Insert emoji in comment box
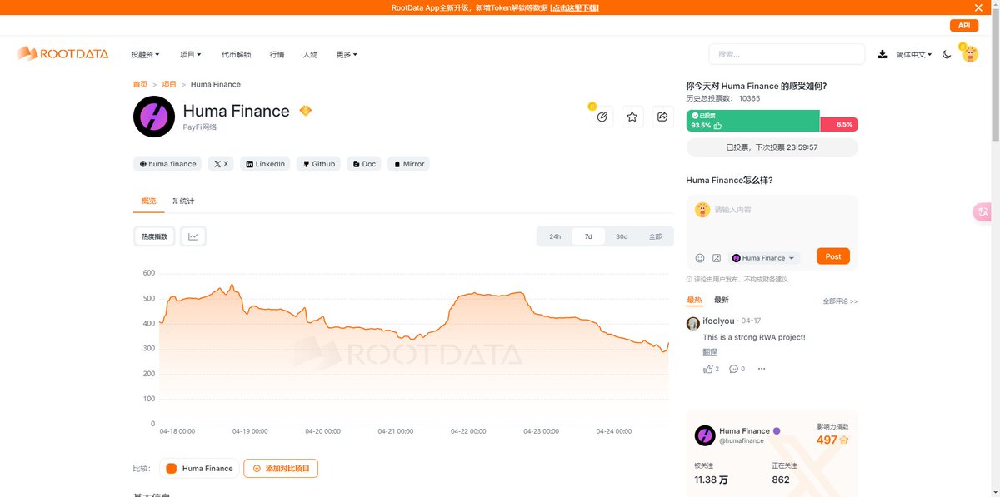This screenshot has height=497, width=1000. click(x=700, y=258)
